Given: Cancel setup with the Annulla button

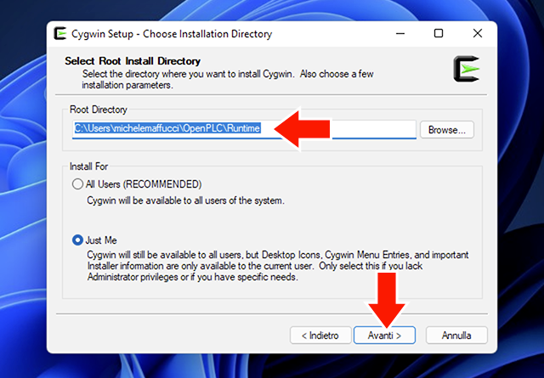Looking at the screenshot, I should coord(456,336).
